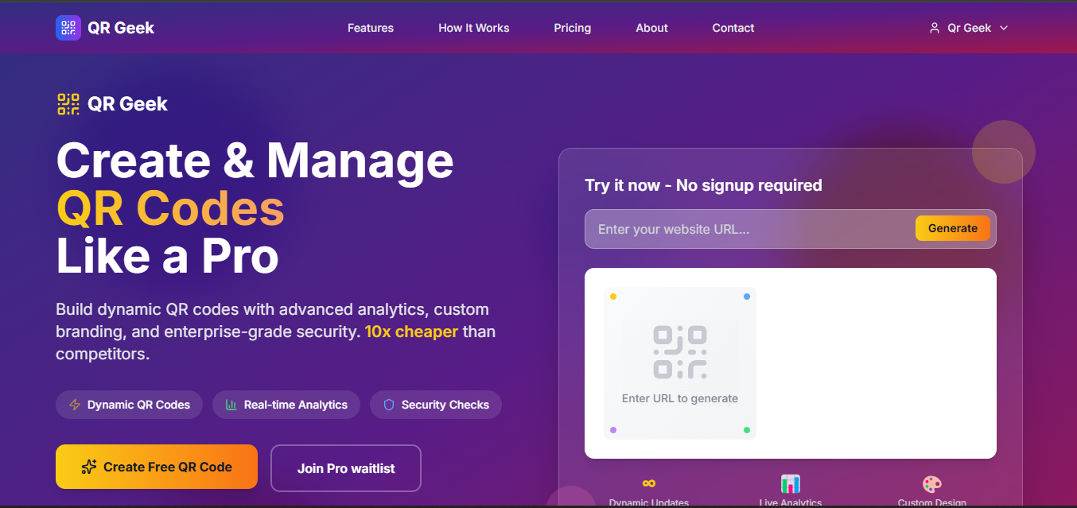The image size is (1077, 508).
Task: Toggle the Security Checks badge
Action: pyautogui.click(x=435, y=405)
